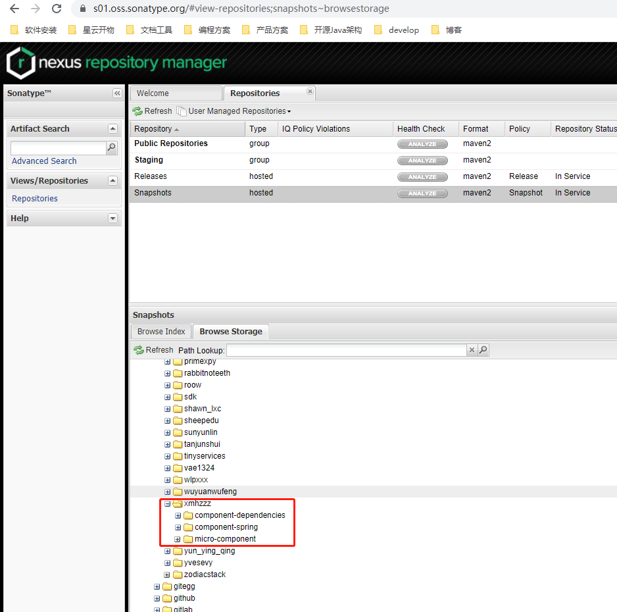Screen dimensions: 617x612
Task: Click the Policy column header
Action: point(528,129)
